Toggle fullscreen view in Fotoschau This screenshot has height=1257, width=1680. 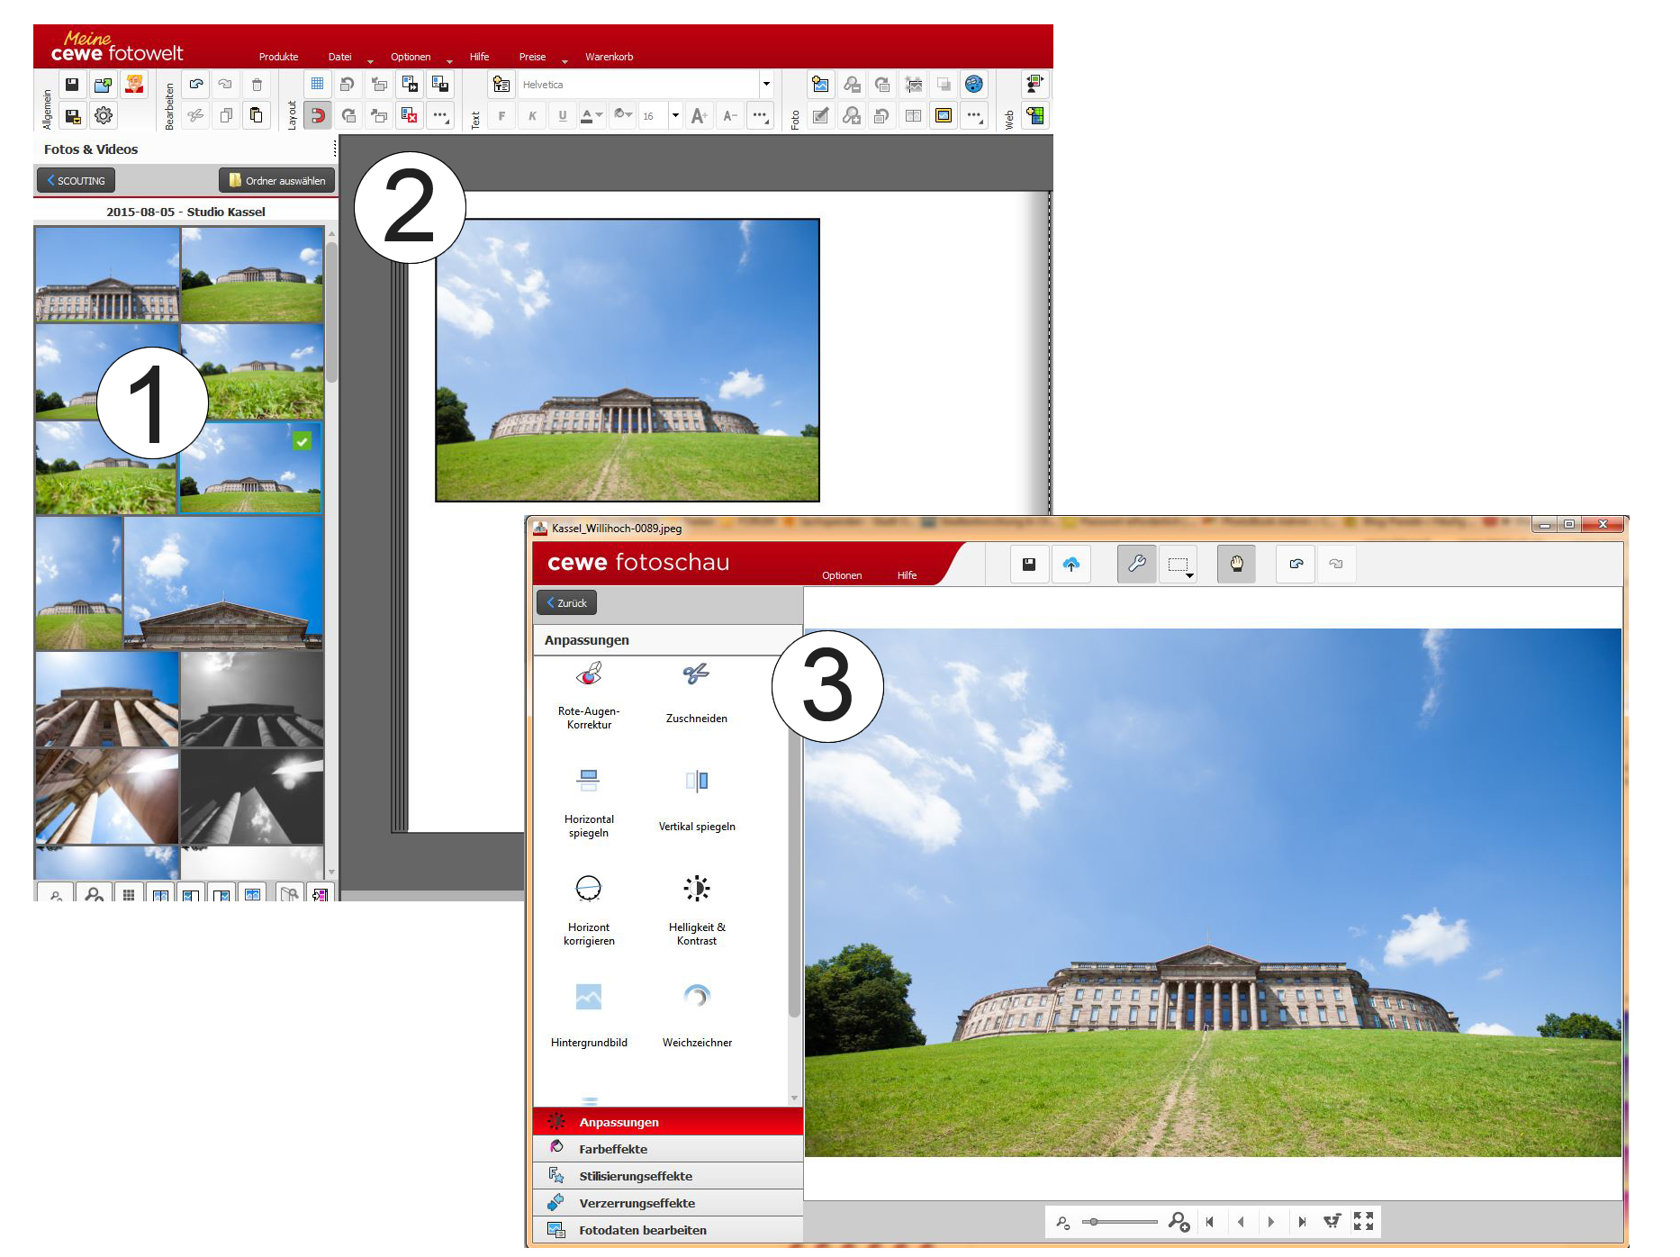(x=1363, y=1222)
